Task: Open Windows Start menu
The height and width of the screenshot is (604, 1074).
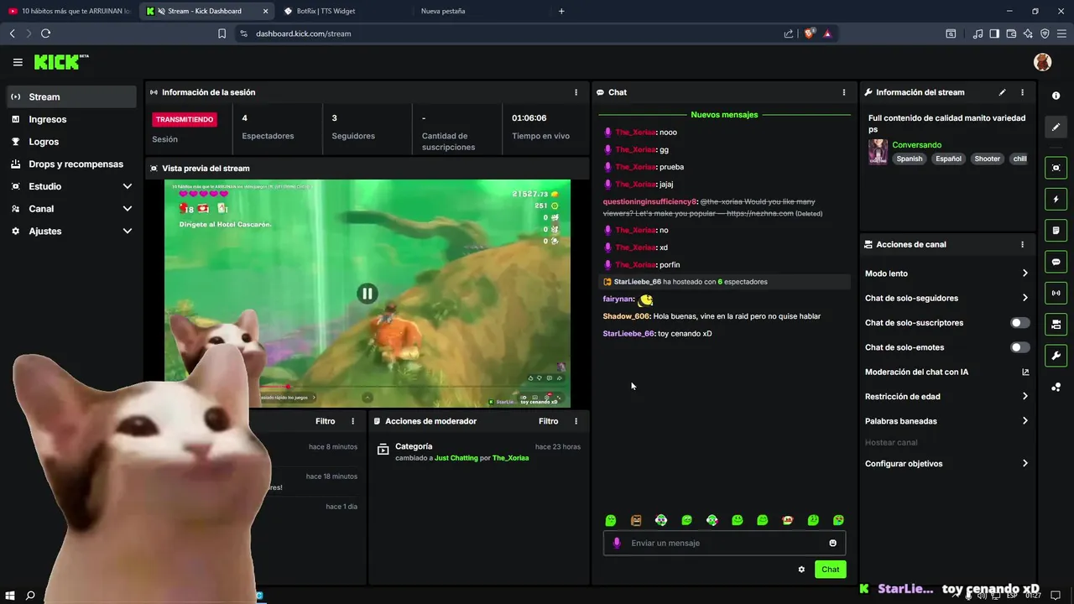Action: click(x=9, y=596)
